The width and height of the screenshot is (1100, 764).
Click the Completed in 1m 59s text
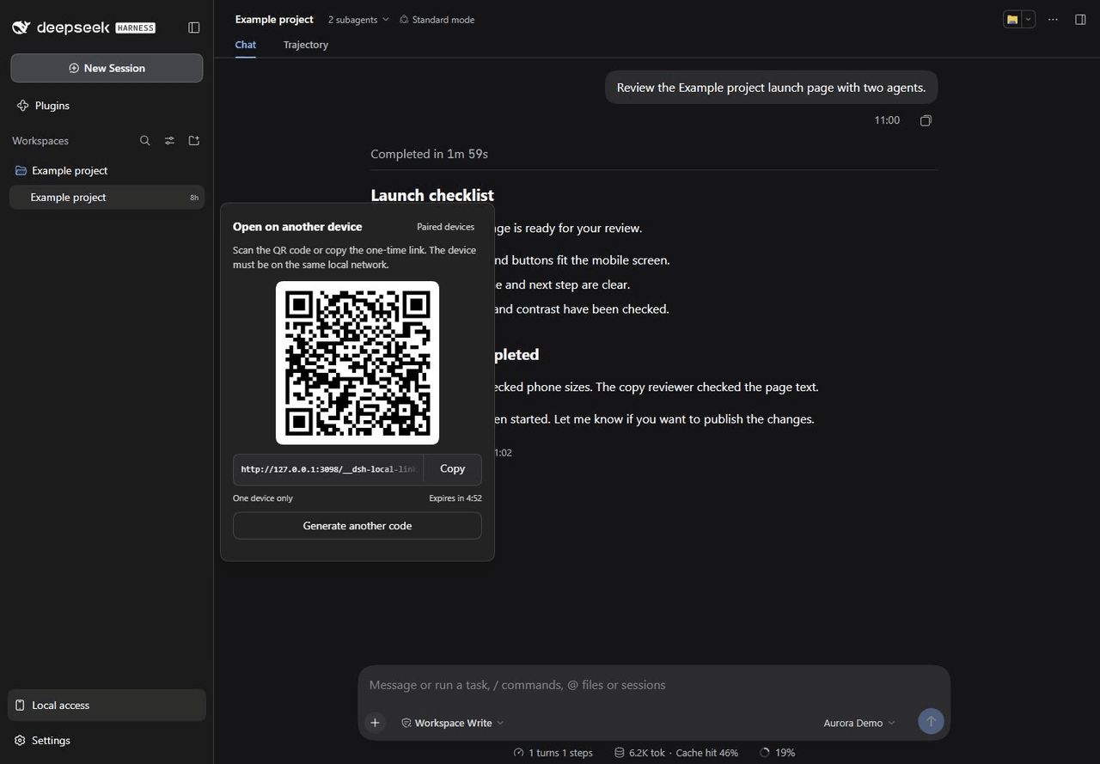tap(430, 154)
